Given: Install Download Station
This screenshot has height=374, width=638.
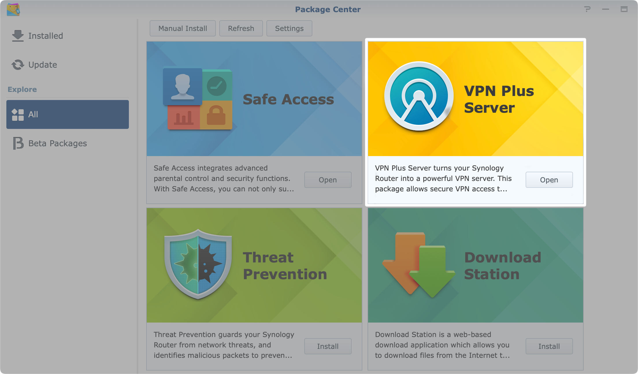Looking at the screenshot, I should [549, 346].
